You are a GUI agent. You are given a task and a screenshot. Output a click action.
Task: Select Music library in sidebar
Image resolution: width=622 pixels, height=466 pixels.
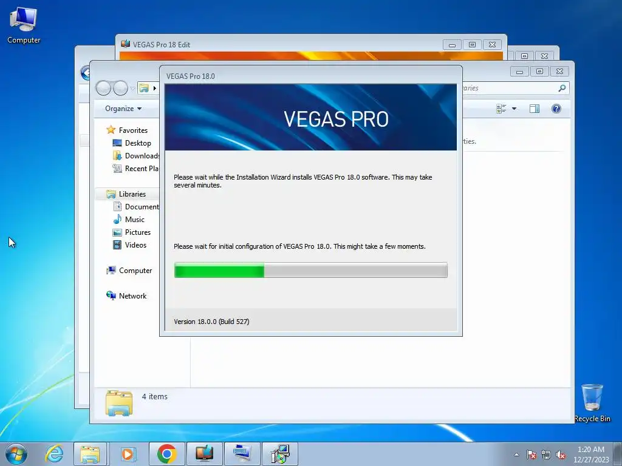click(x=134, y=219)
